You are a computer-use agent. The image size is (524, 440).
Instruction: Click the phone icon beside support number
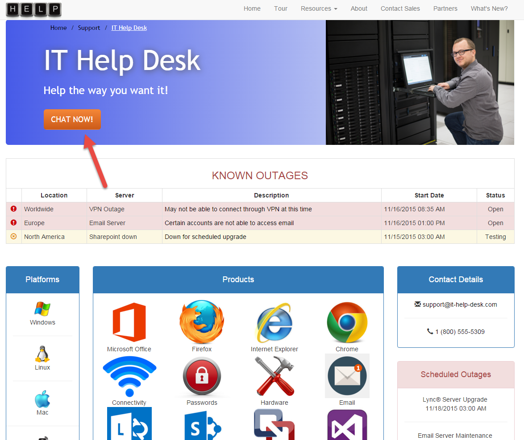430,331
